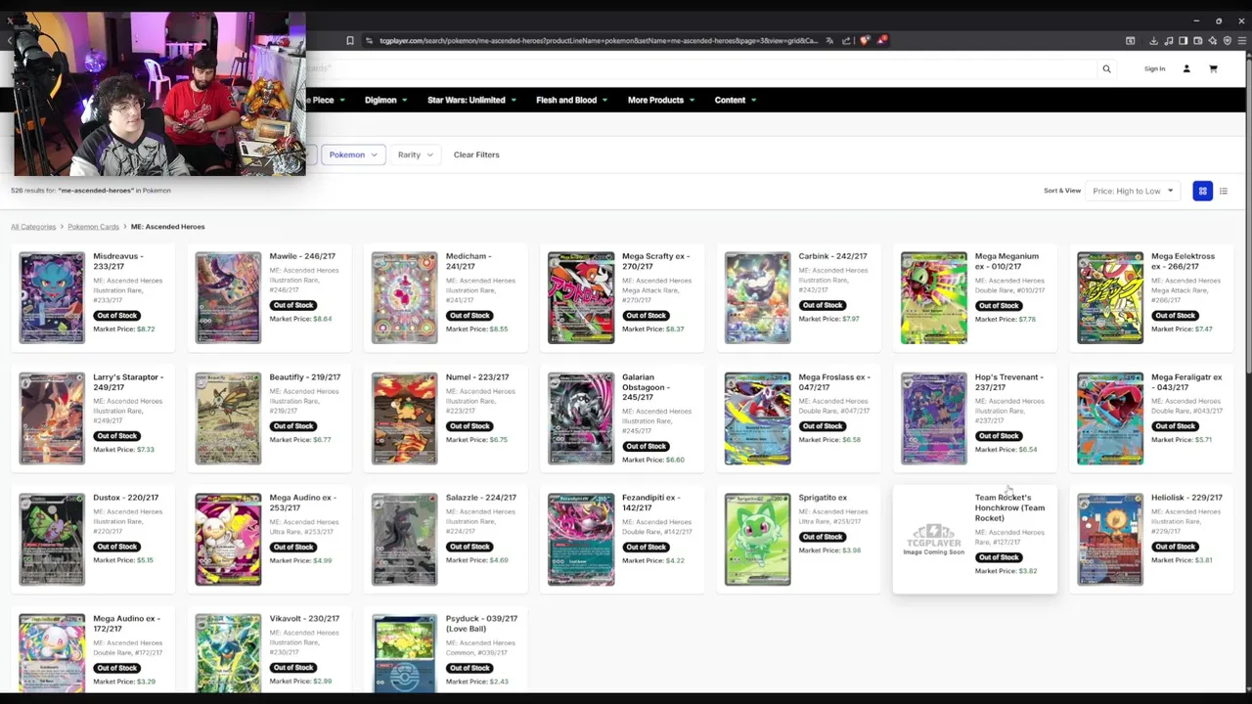Screen dimensions: 1252x704
Task: Open the Numel 223/217 card image
Action: [404, 418]
